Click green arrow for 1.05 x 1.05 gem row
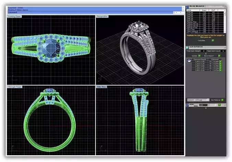The height and width of the screenshot is (162, 232). point(220,62)
